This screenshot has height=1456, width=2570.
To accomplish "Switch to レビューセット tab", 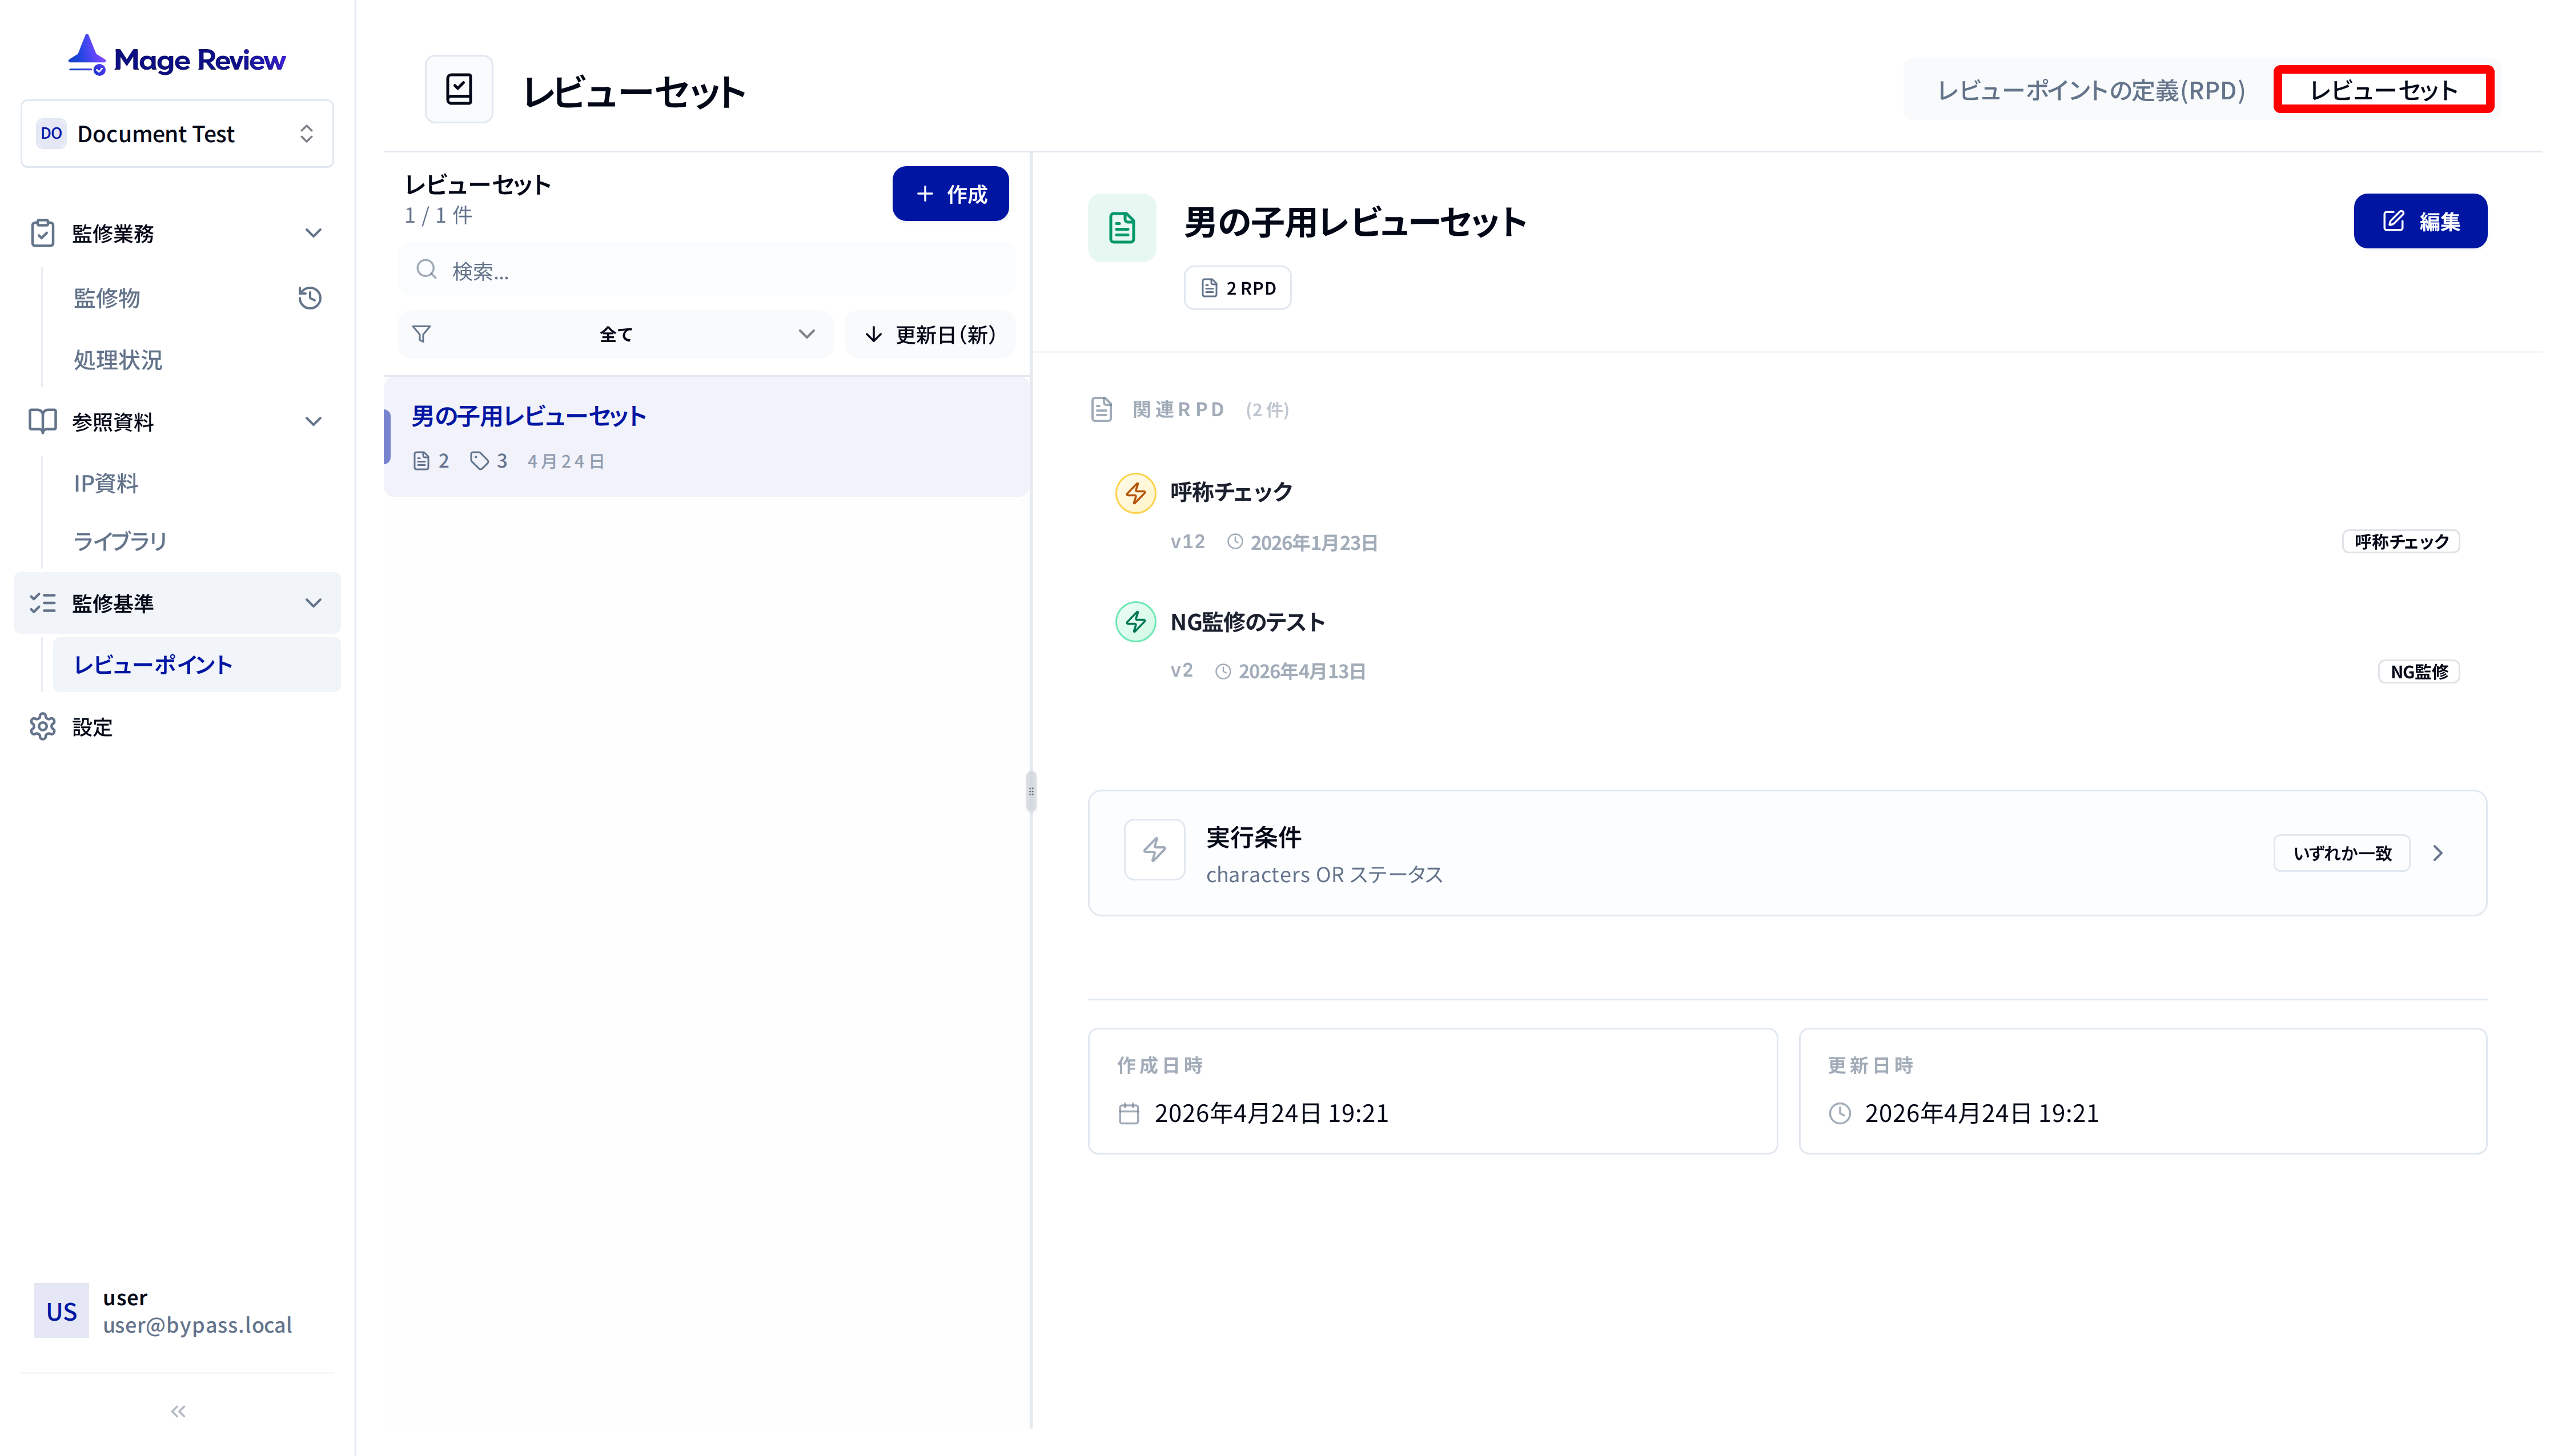I will click(2384, 90).
